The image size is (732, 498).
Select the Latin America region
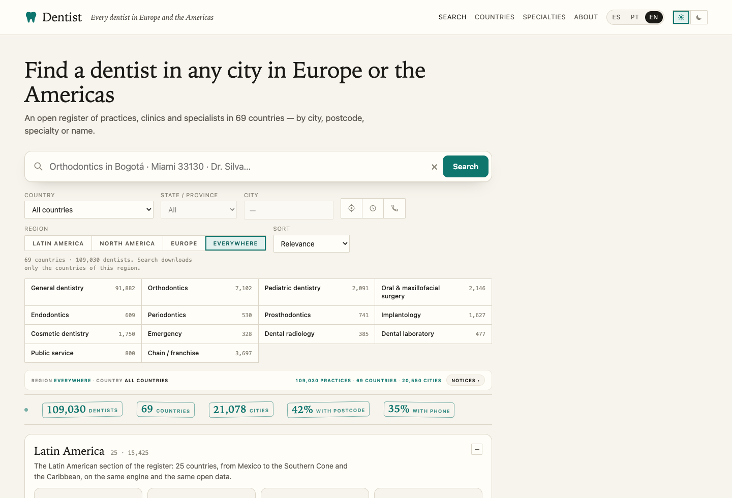58,243
